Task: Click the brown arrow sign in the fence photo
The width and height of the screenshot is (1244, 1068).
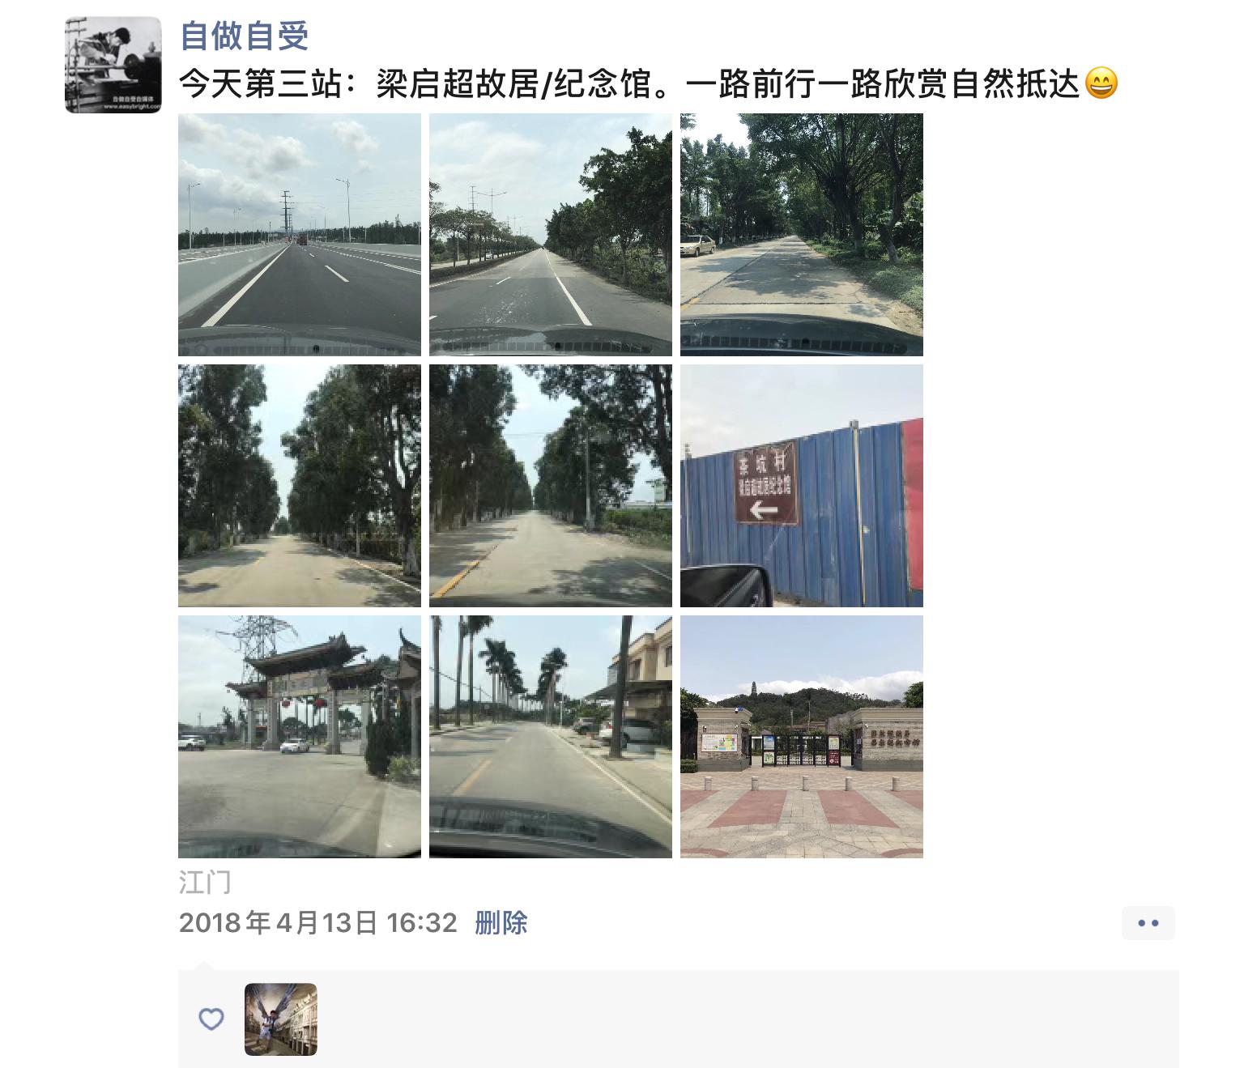Action: (766, 483)
